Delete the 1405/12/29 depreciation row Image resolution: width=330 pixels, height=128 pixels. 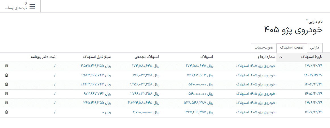pos(7,94)
